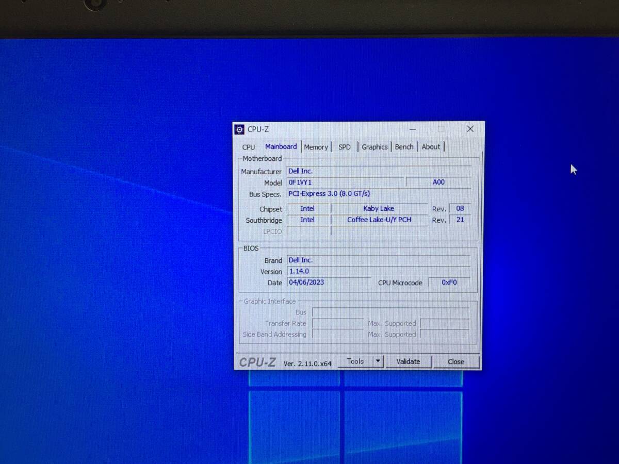
Task: Switch to the Bench tab
Action: click(404, 147)
